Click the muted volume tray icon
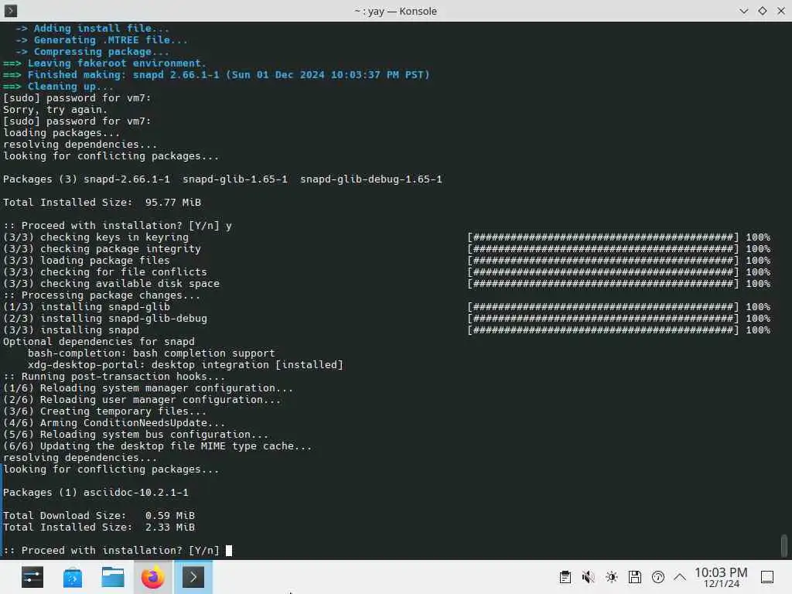The width and height of the screenshot is (792, 594). [x=588, y=577]
